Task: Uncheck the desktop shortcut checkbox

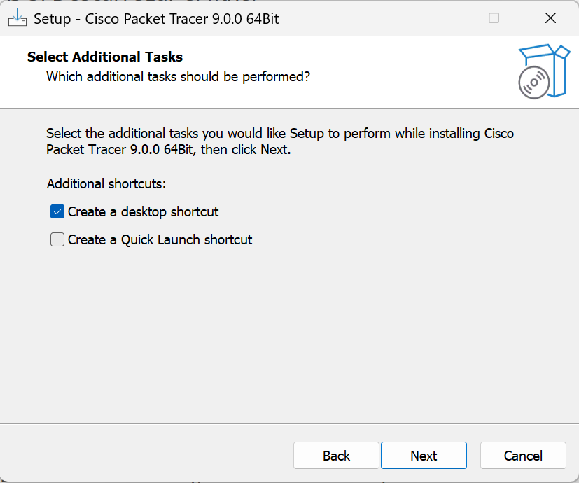Action: coord(57,211)
